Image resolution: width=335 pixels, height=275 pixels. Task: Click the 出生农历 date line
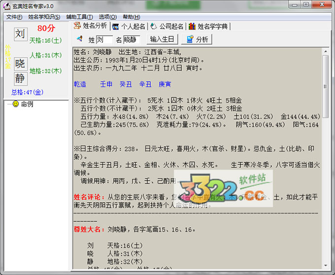pyautogui.click(x=138, y=68)
